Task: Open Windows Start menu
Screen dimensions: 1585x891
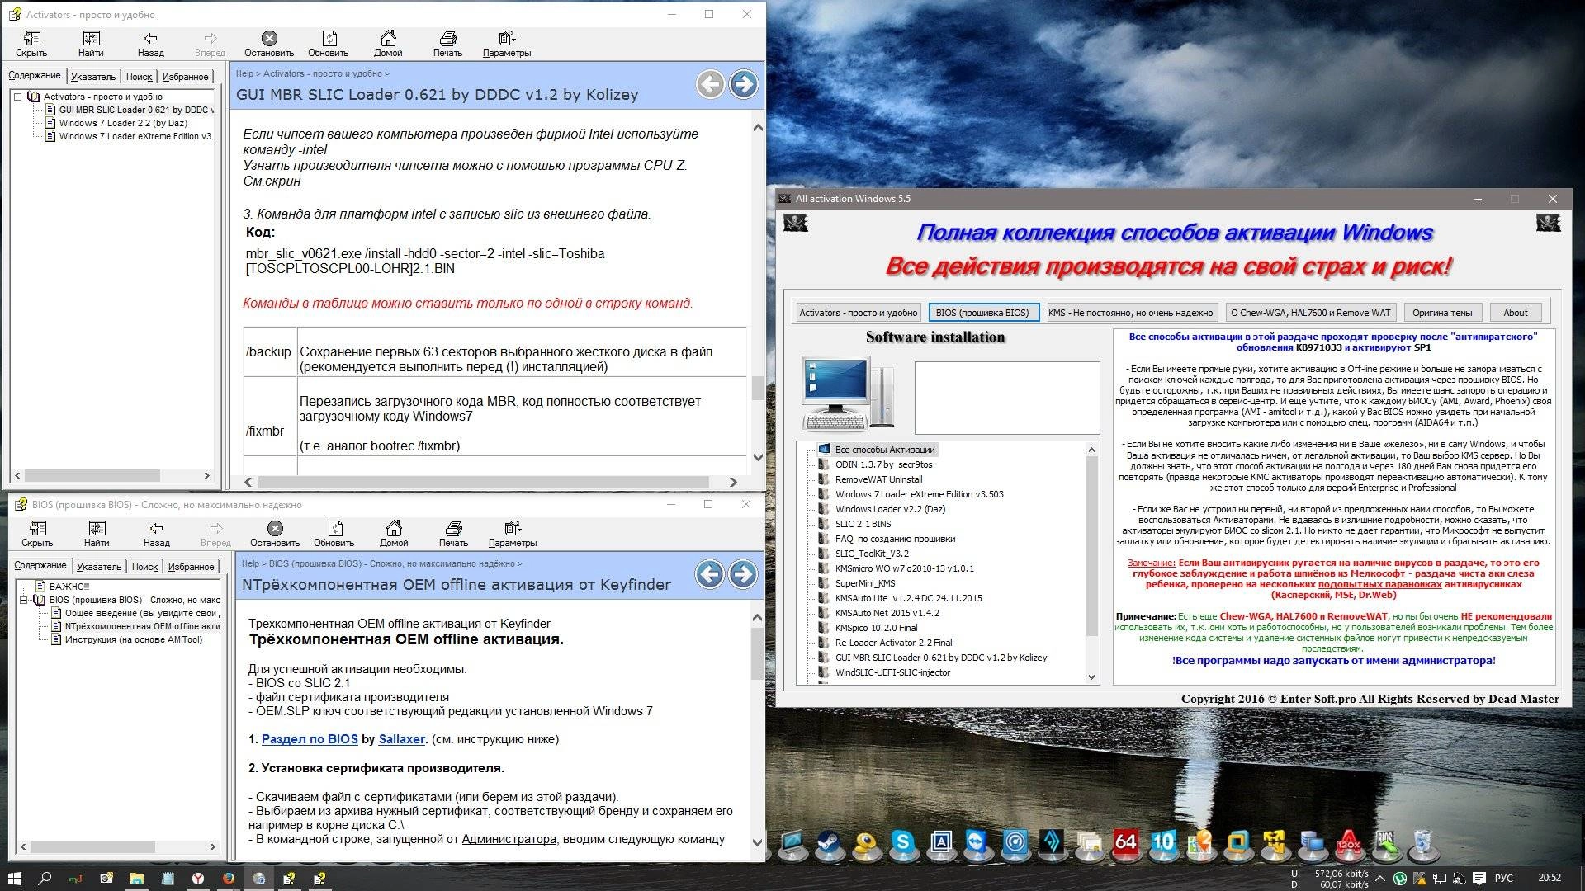Action: 15,878
